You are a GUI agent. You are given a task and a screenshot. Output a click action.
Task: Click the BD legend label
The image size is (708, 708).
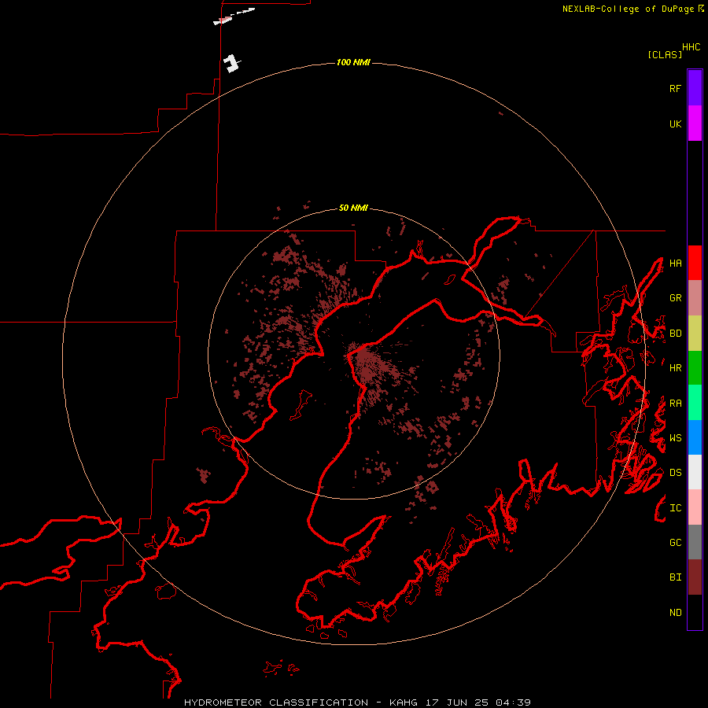click(675, 334)
